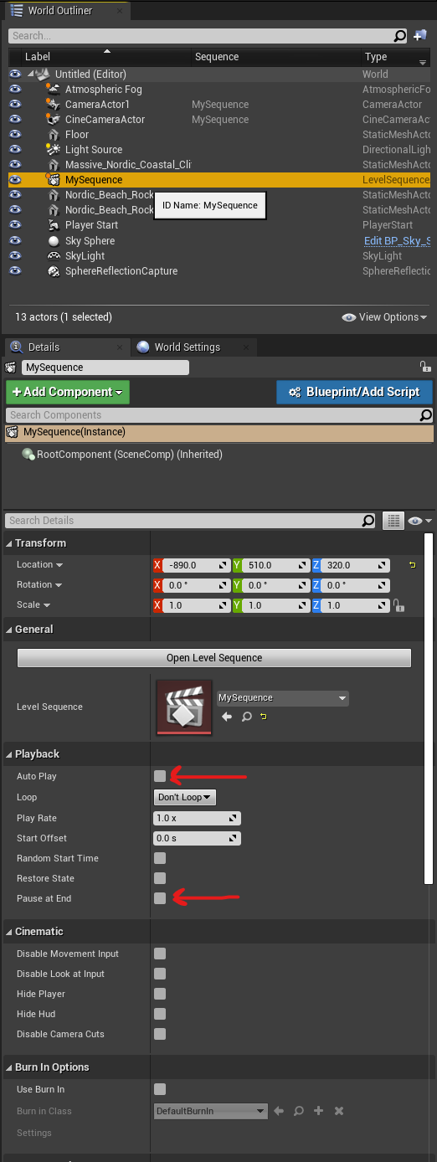Browse to Level Sequence asset with magnifier icon
This screenshot has height=1162, width=437.
(246, 717)
